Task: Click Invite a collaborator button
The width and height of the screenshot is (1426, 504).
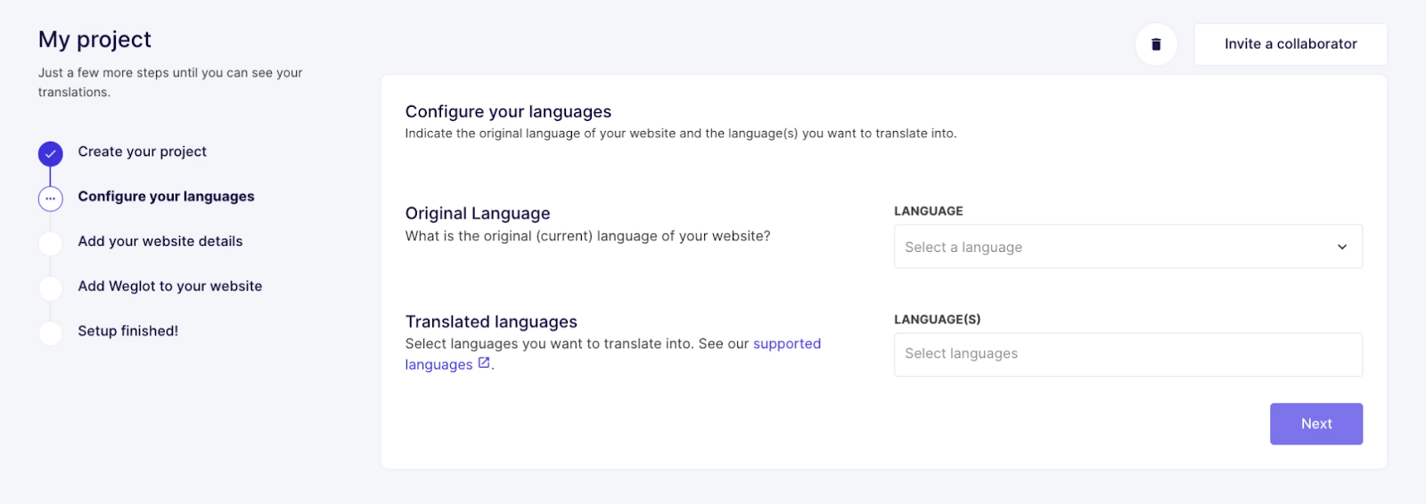Action: (x=1290, y=45)
